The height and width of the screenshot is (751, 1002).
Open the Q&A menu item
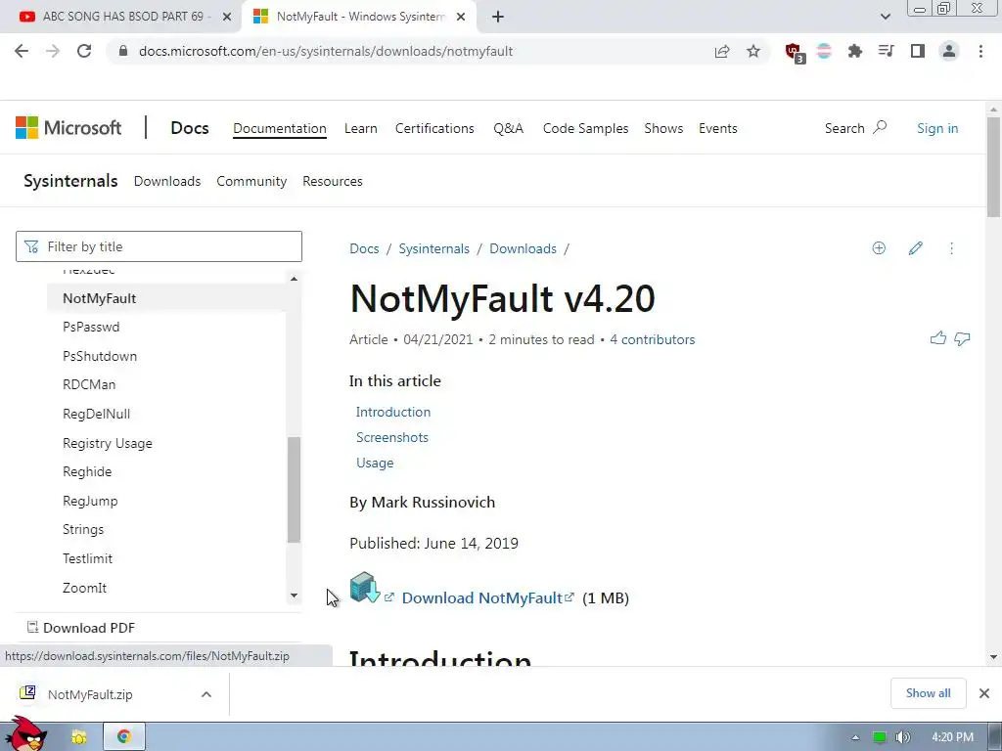508,128
